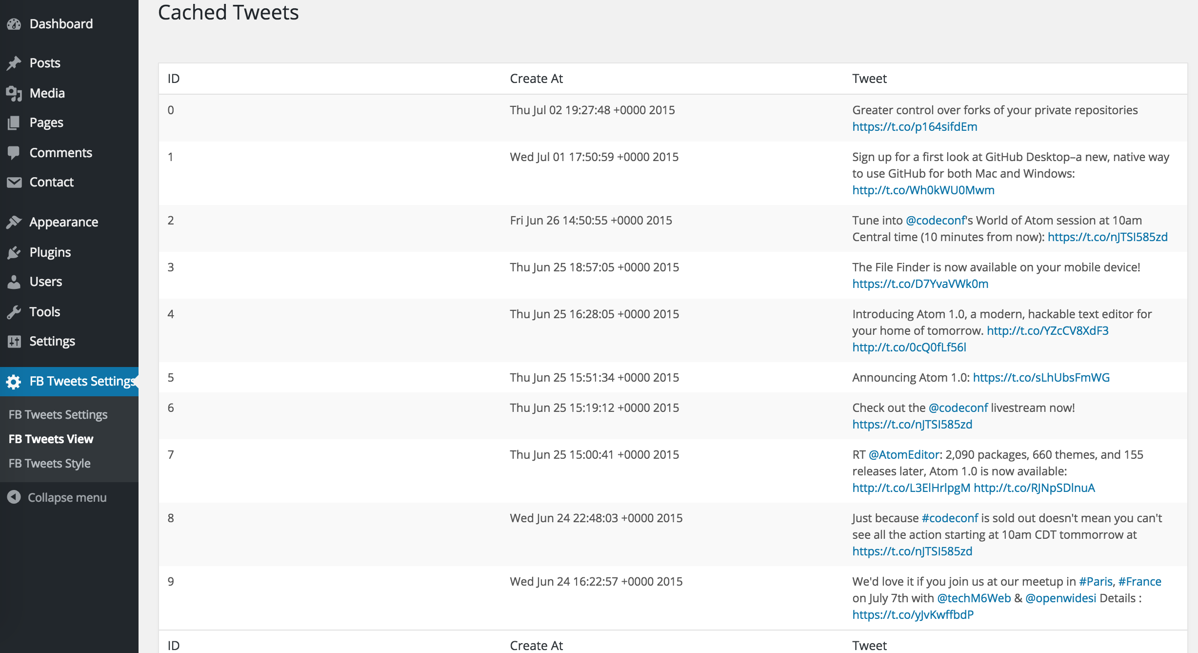The height and width of the screenshot is (653, 1198).
Task: Click the Posts pushpin icon
Action: click(14, 63)
